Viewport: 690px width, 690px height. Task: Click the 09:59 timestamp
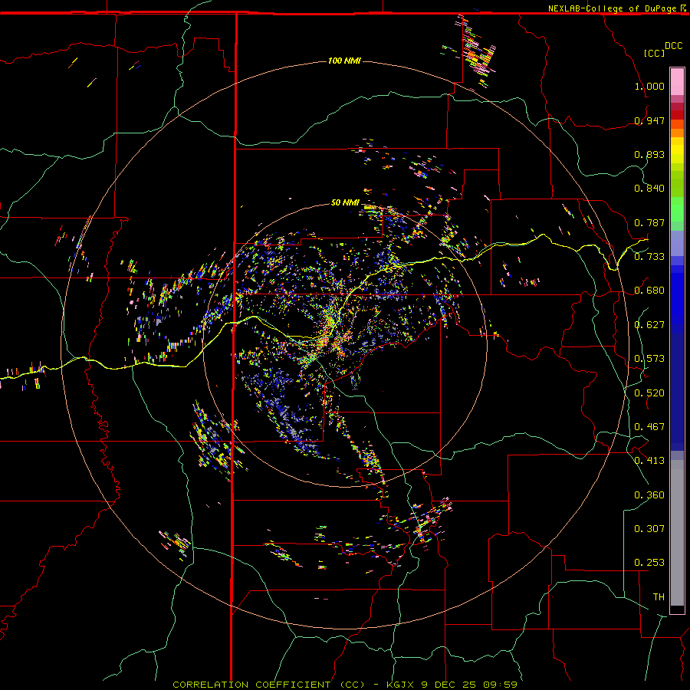coord(499,685)
